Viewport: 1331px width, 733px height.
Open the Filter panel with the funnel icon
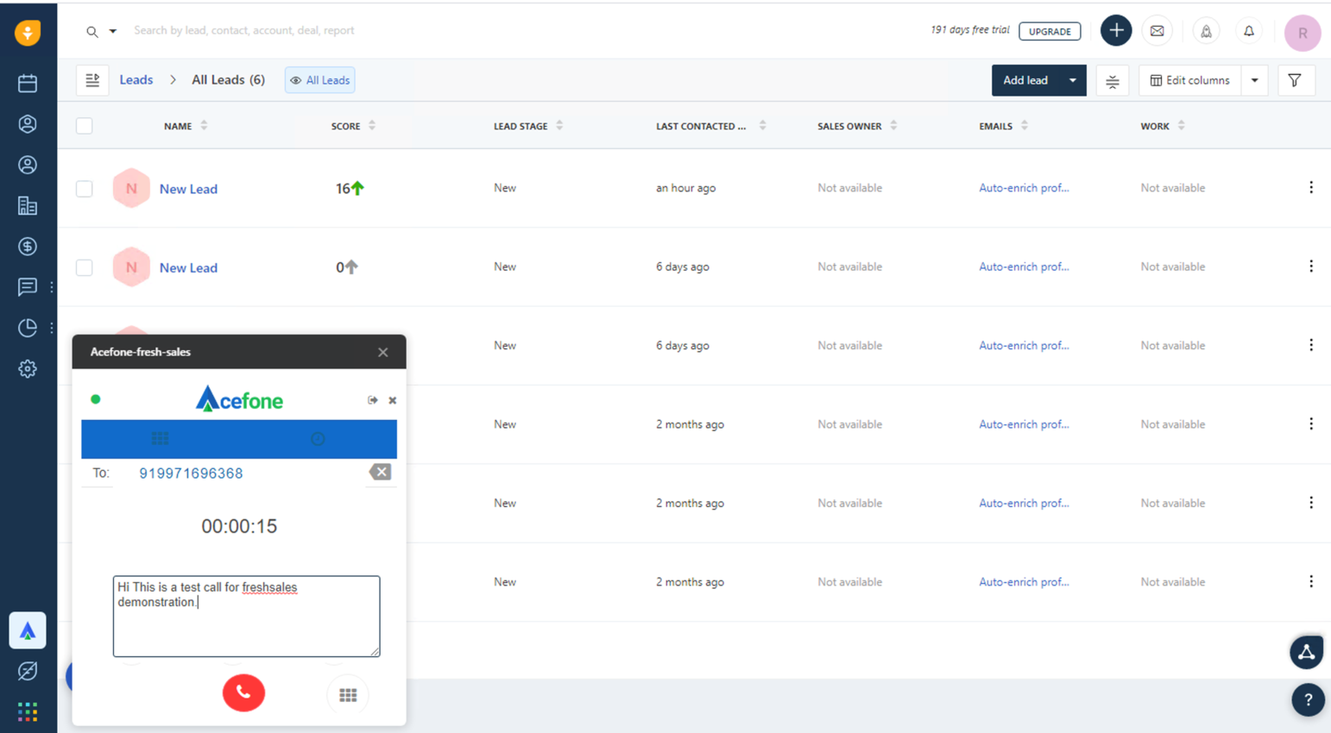tap(1295, 79)
